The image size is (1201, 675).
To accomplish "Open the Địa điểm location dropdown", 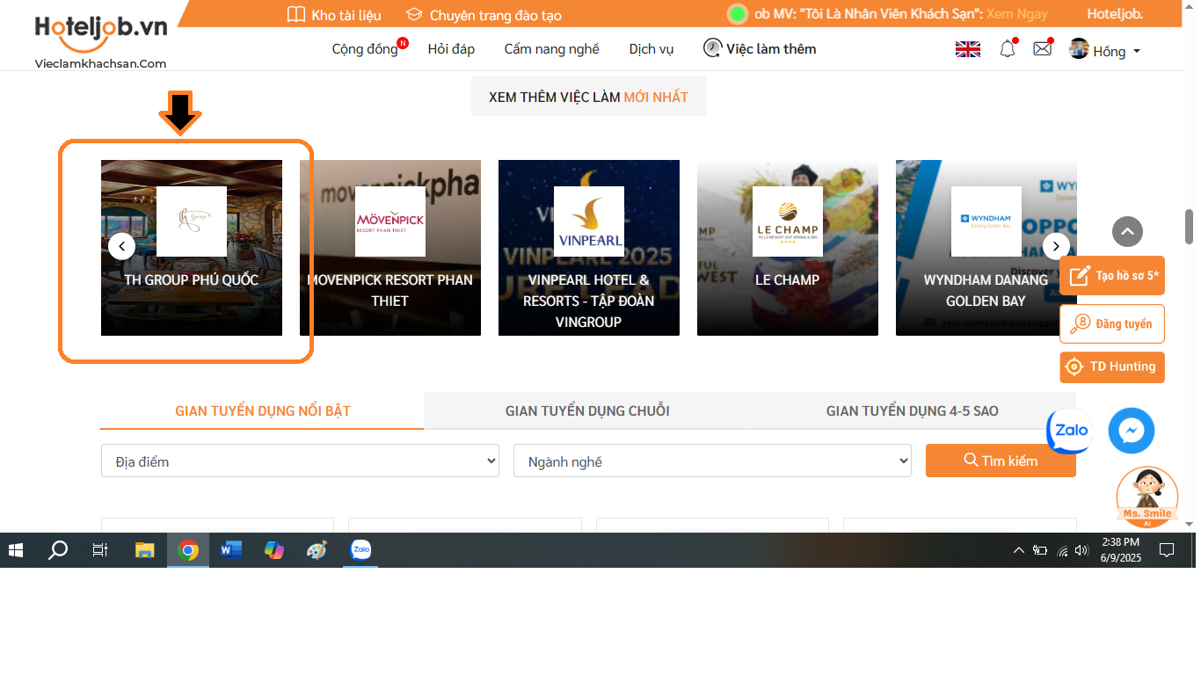I will click(300, 461).
